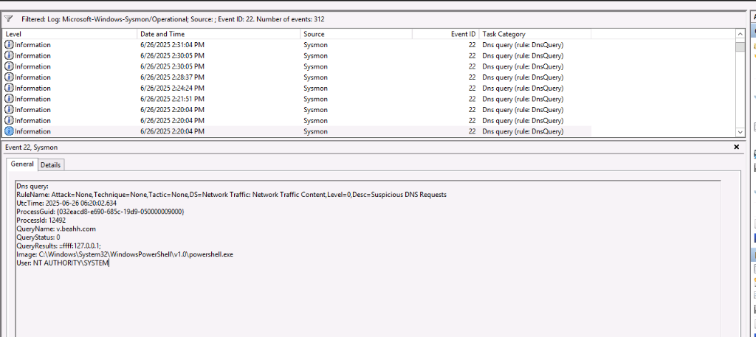
Task: Click the highlighted info icon in selected row
Action: click(9, 131)
